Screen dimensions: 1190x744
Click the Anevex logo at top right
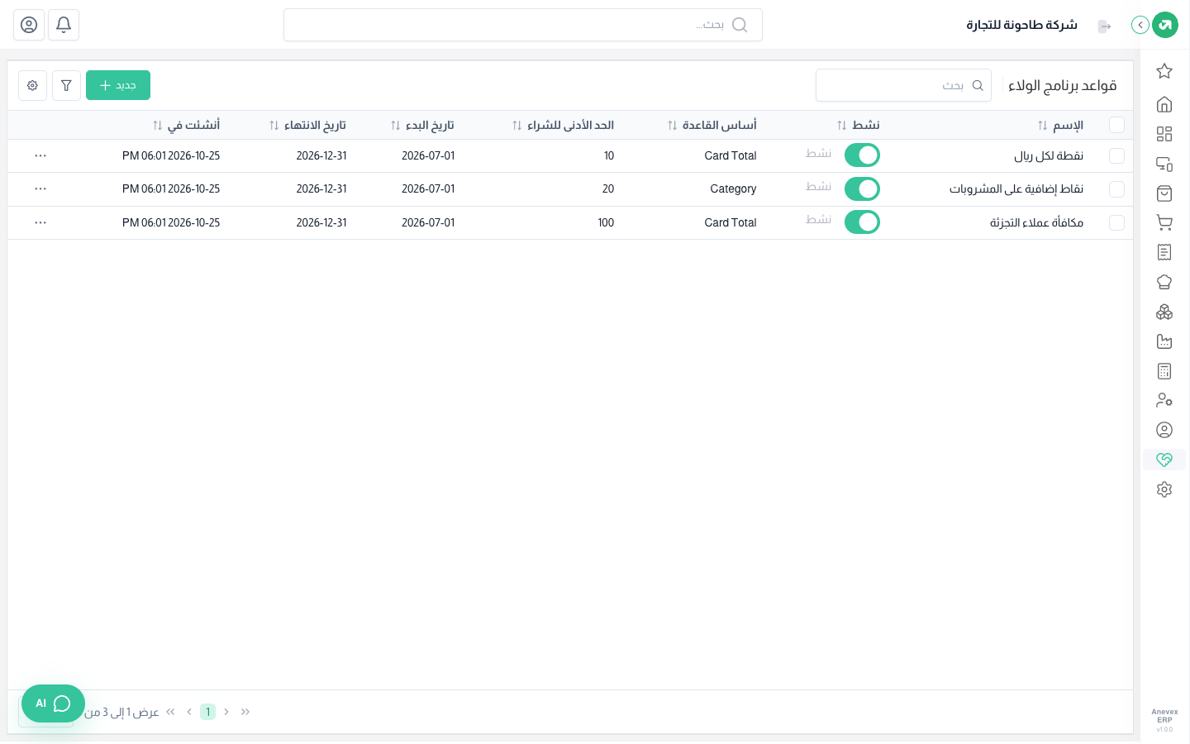(1165, 25)
